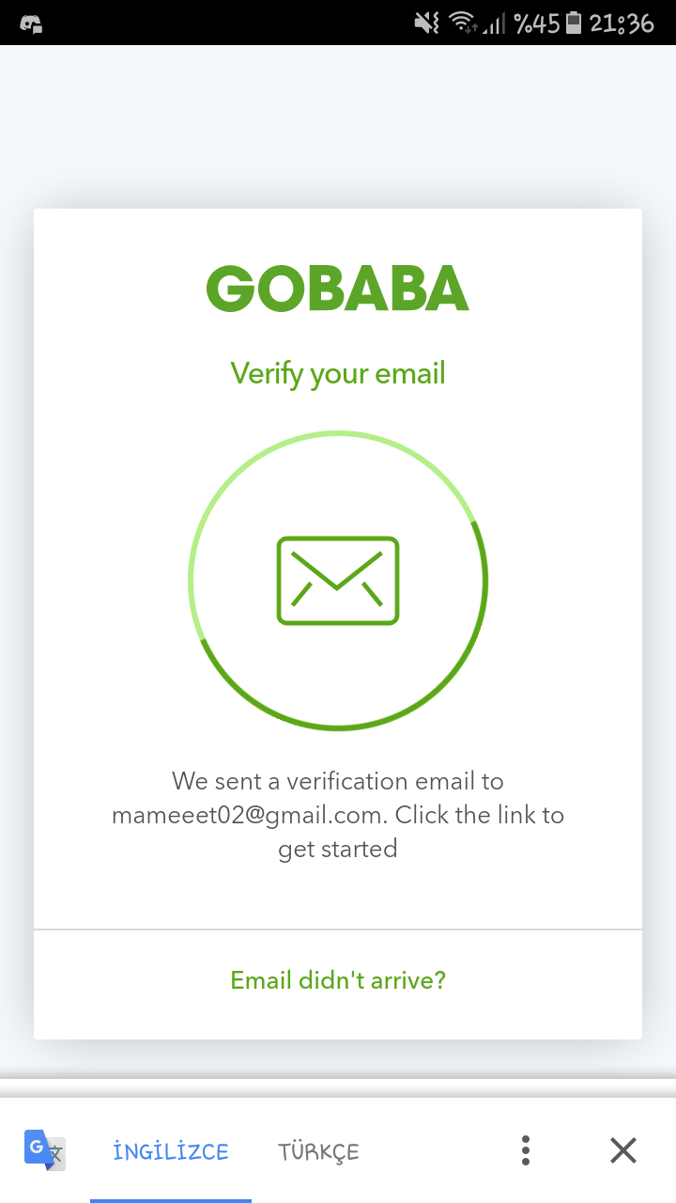Click the "Email didn't arrive?" link

point(338,980)
